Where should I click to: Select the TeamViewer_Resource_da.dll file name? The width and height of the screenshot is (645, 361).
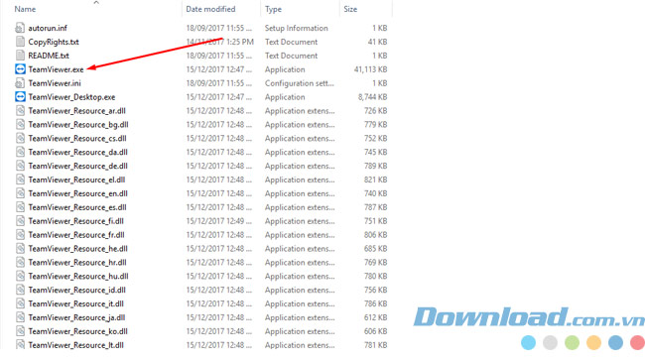[x=77, y=152]
